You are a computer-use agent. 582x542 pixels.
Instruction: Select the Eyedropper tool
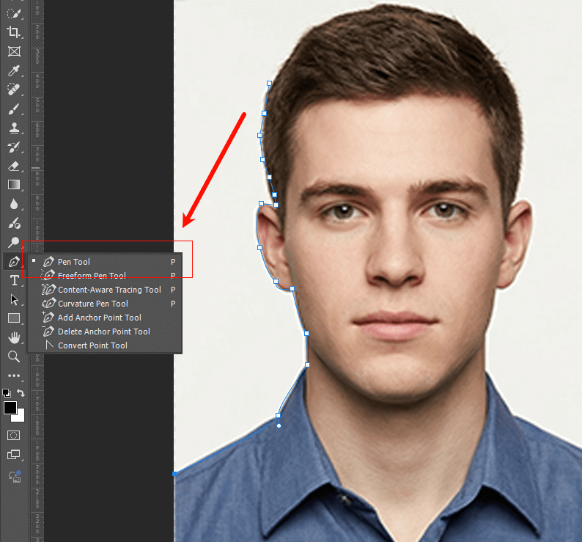[x=14, y=70]
